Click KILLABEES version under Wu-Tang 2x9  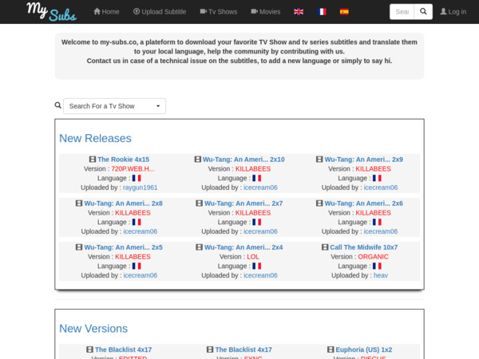pyautogui.click(x=373, y=169)
